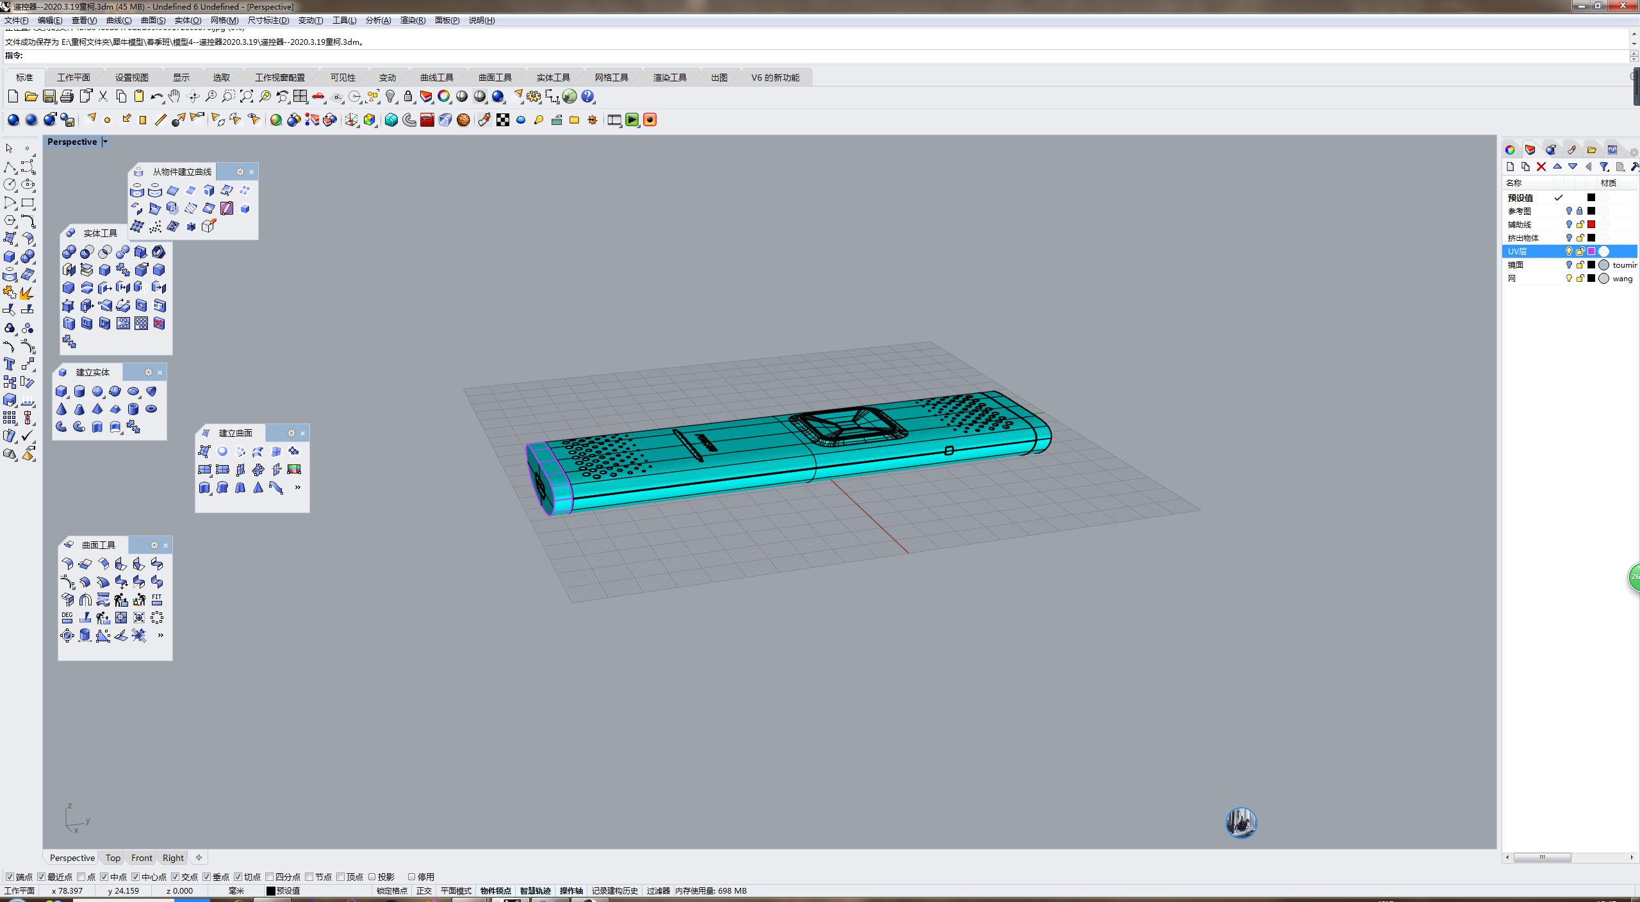The height and width of the screenshot is (902, 1640).
Task: Click the red X delete layer icon
Action: pyautogui.click(x=1541, y=167)
